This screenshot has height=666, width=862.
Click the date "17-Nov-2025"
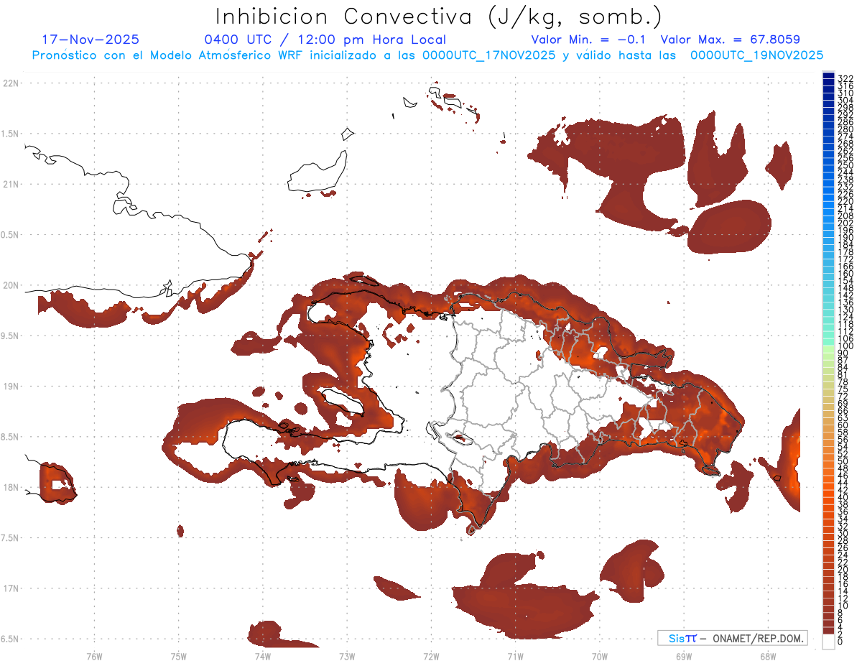point(91,40)
